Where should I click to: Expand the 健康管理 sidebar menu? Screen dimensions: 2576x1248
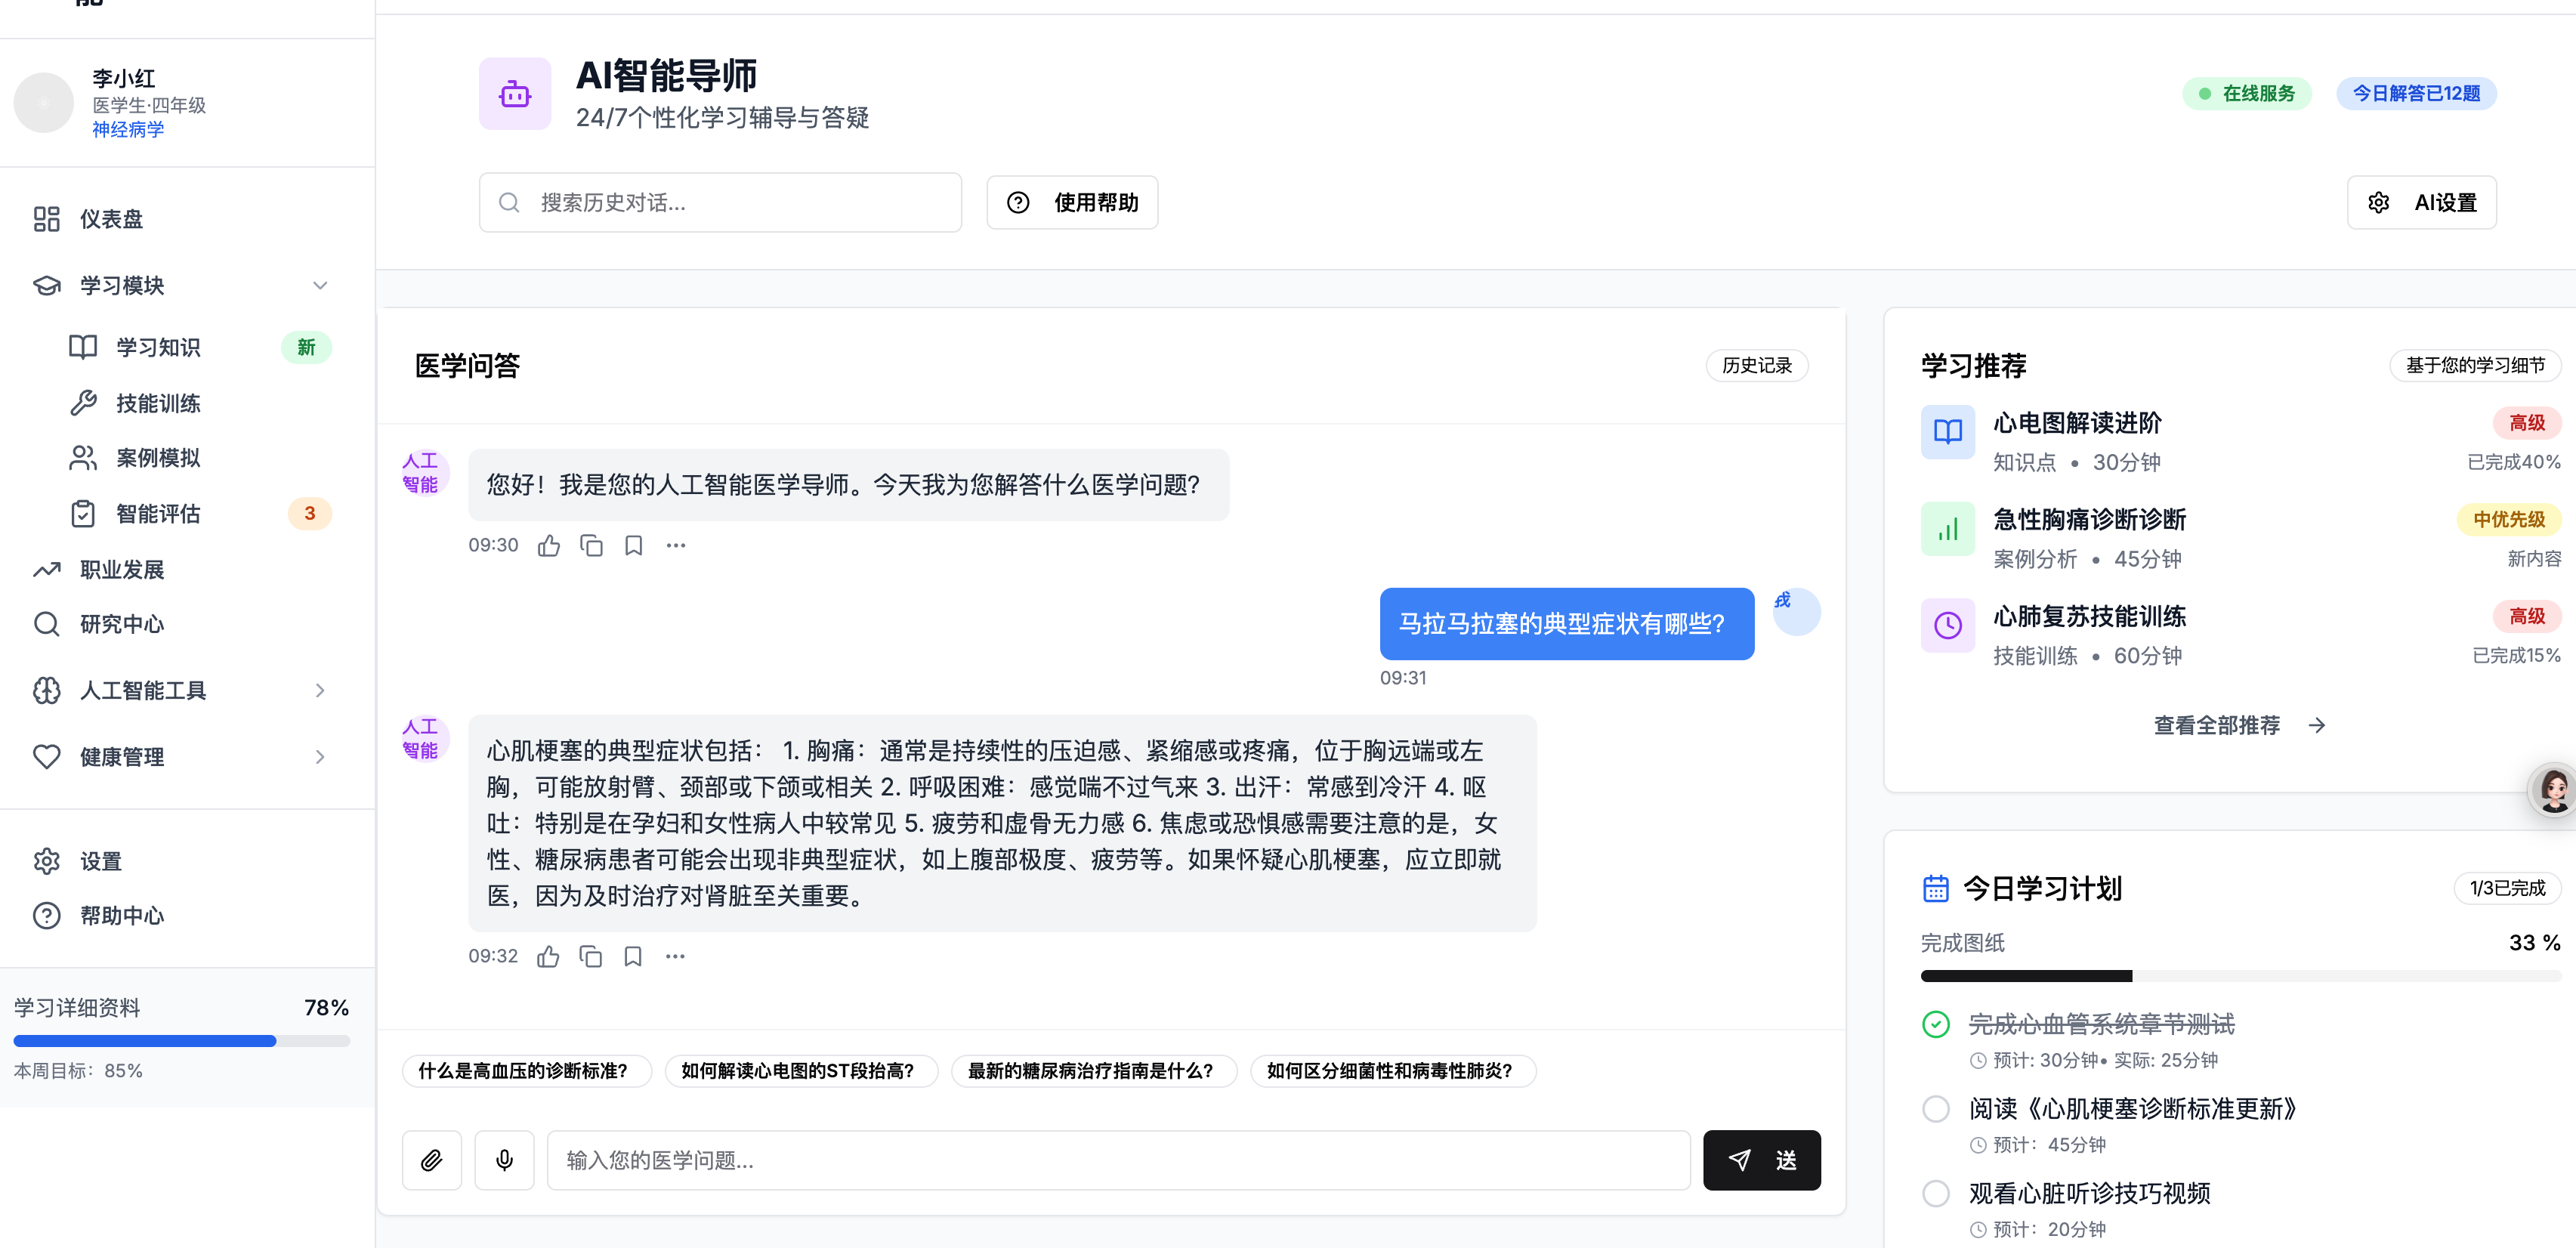click(320, 757)
